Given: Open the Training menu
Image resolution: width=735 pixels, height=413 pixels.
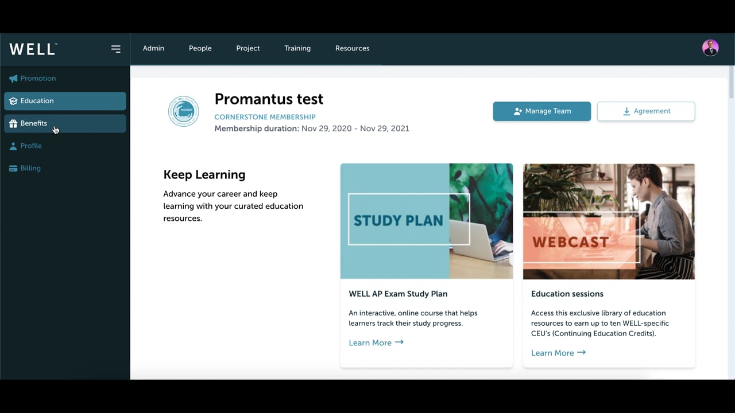Looking at the screenshot, I should [297, 48].
